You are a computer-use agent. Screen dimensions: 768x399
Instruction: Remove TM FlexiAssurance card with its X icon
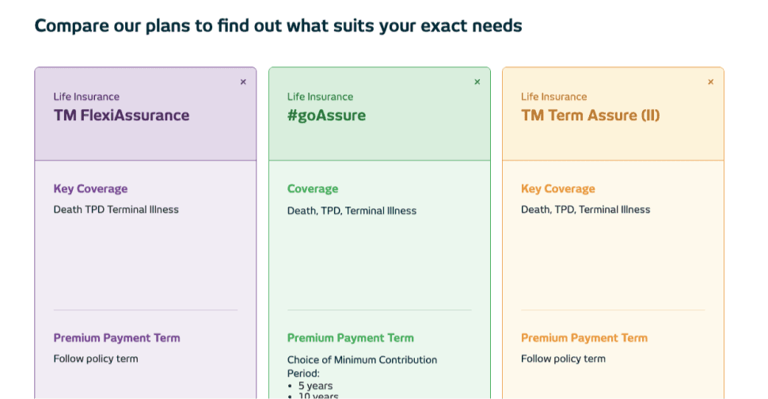243,82
